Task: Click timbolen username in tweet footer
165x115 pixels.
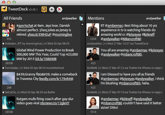Action: click(x=10, y=43)
